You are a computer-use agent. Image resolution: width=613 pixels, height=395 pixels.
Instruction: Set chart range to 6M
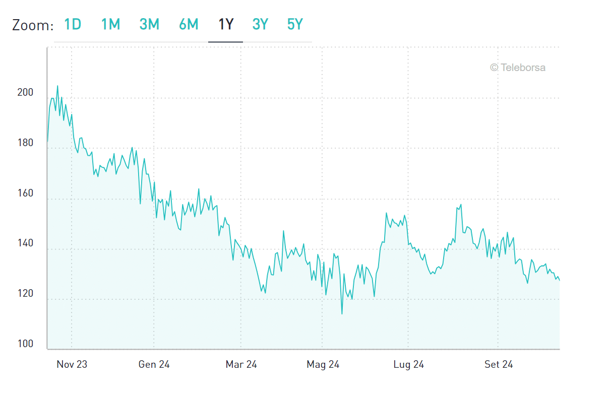tap(189, 24)
